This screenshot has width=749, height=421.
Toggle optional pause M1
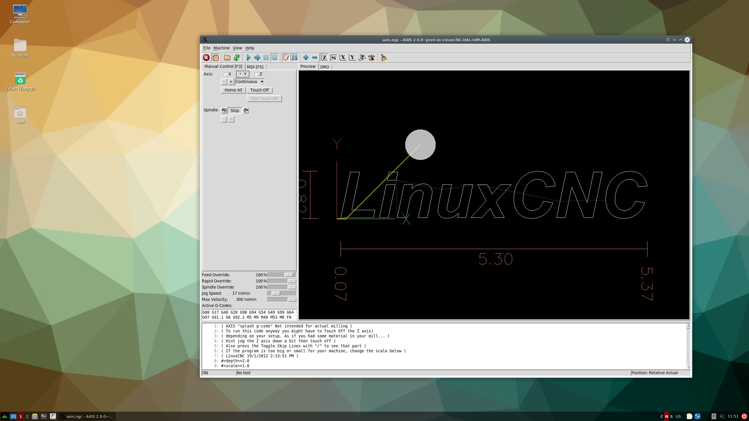tap(294, 58)
